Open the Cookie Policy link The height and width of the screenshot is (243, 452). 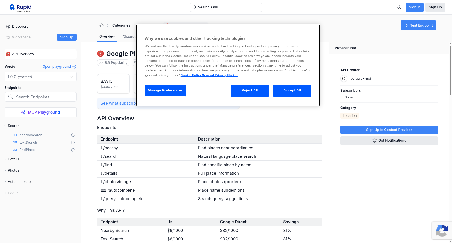(x=191, y=75)
